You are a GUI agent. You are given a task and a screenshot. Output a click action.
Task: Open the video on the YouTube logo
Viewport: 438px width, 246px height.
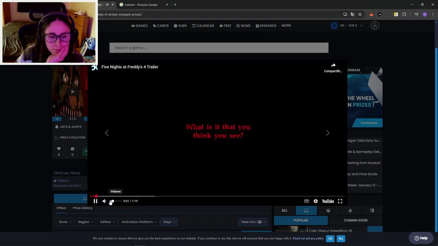tap(328, 201)
